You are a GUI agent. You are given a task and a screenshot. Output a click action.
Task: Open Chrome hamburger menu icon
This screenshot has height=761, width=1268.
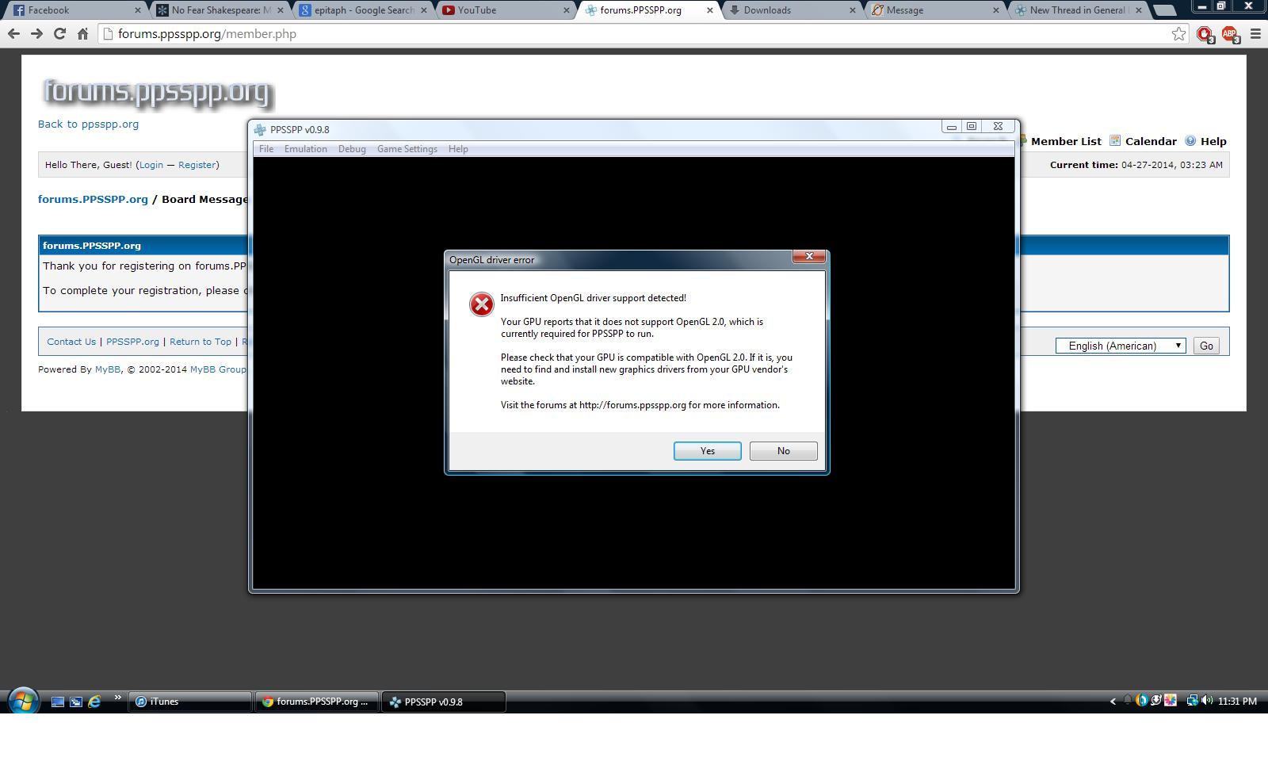1255,34
